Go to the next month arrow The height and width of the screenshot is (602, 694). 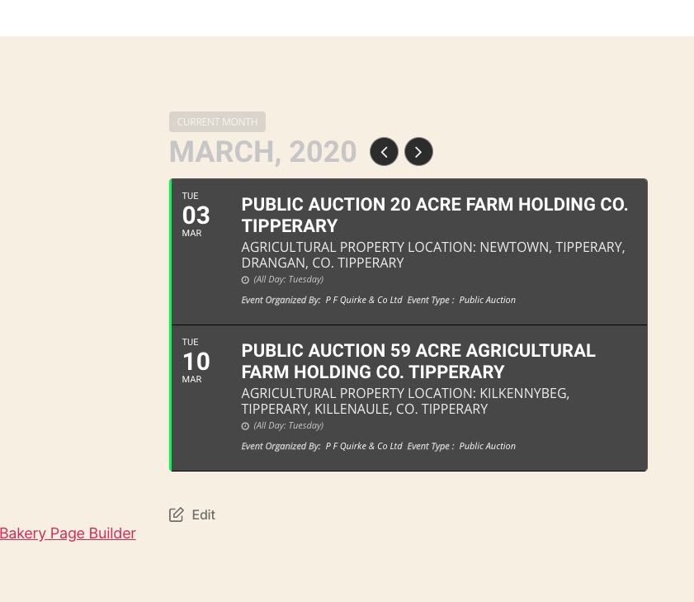pyautogui.click(x=418, y=152)
